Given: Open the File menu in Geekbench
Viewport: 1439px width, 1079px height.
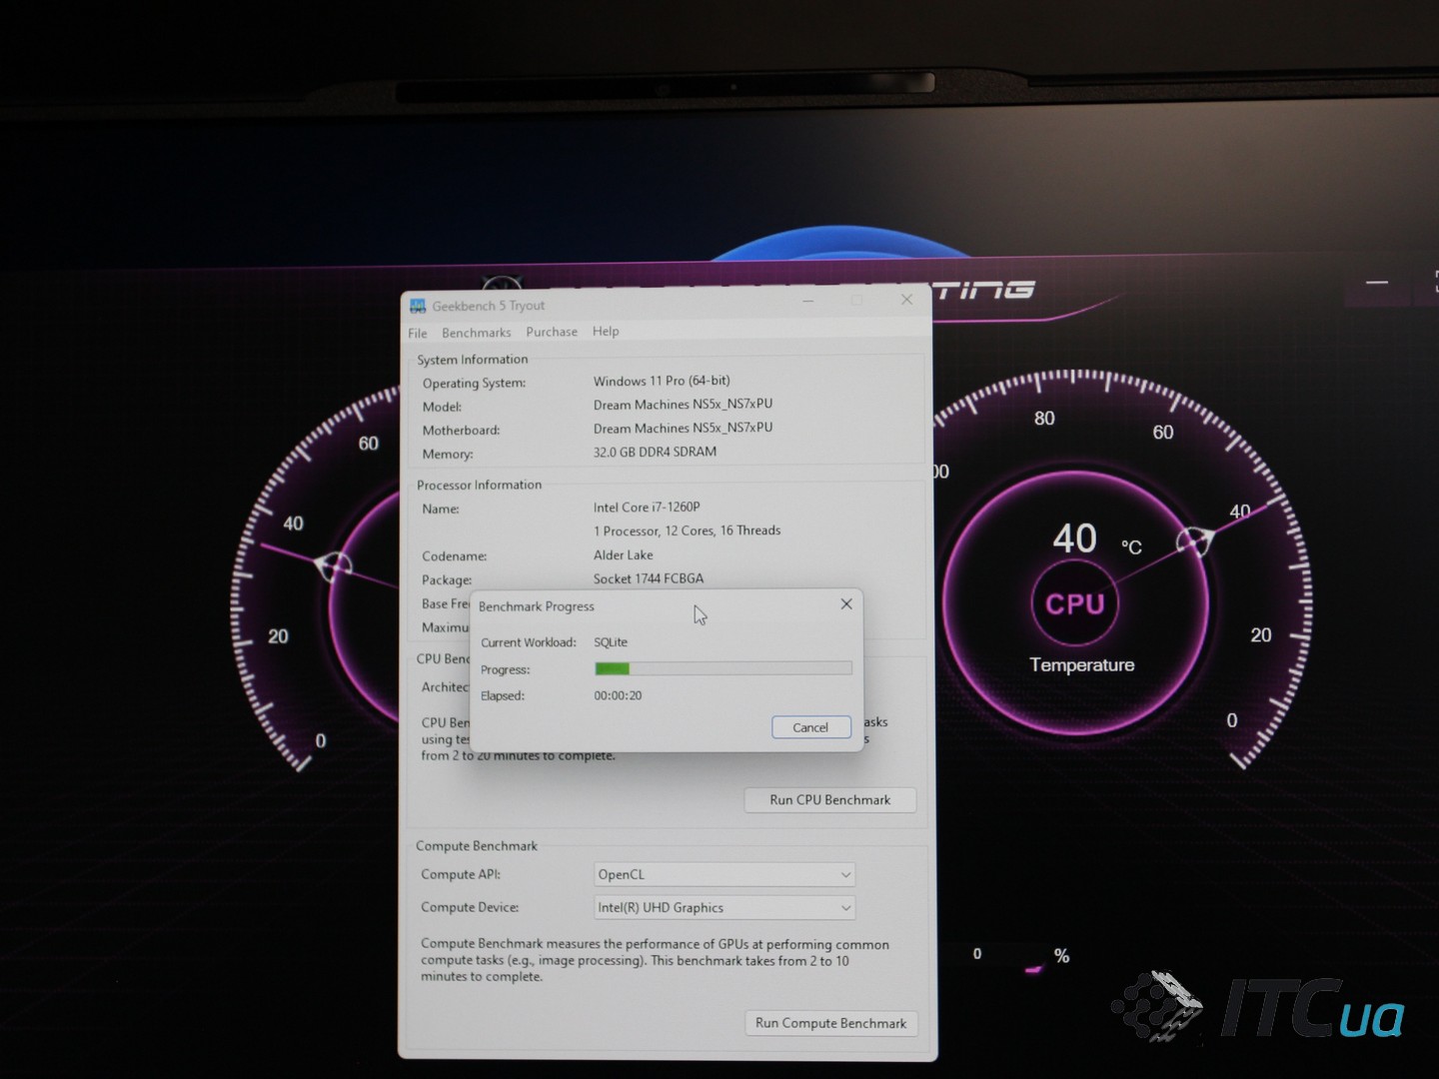Looking at the screenshot, I should click(x=418, y=333).
